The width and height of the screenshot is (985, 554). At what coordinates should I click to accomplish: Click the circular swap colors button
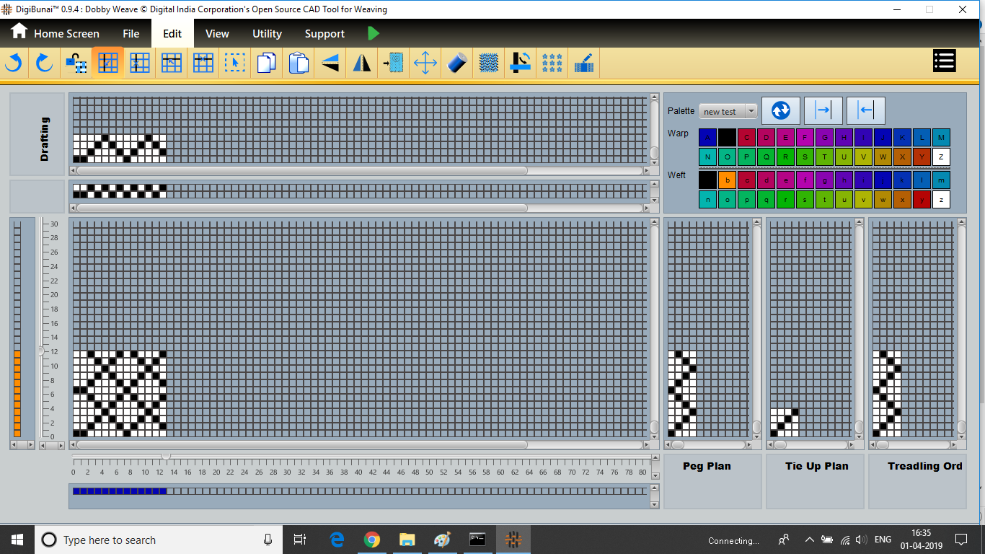[780, 110]
